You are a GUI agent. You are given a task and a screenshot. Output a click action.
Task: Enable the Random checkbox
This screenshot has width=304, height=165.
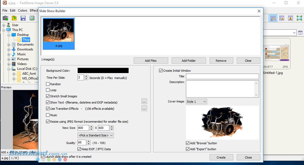(48, 84)
